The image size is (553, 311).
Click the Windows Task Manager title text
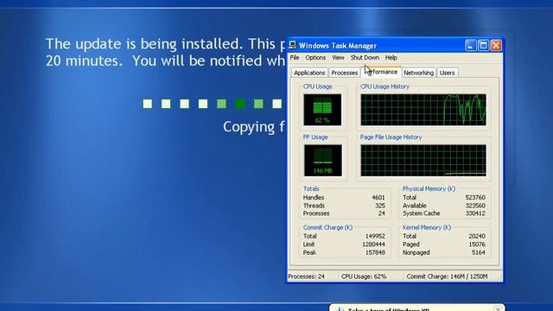click(x=338, y=46)
